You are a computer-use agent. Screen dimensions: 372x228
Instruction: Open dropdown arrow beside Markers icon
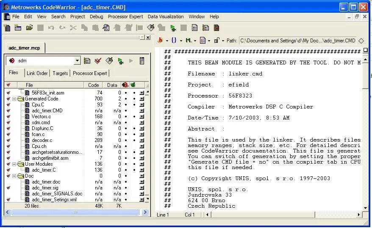195,41
